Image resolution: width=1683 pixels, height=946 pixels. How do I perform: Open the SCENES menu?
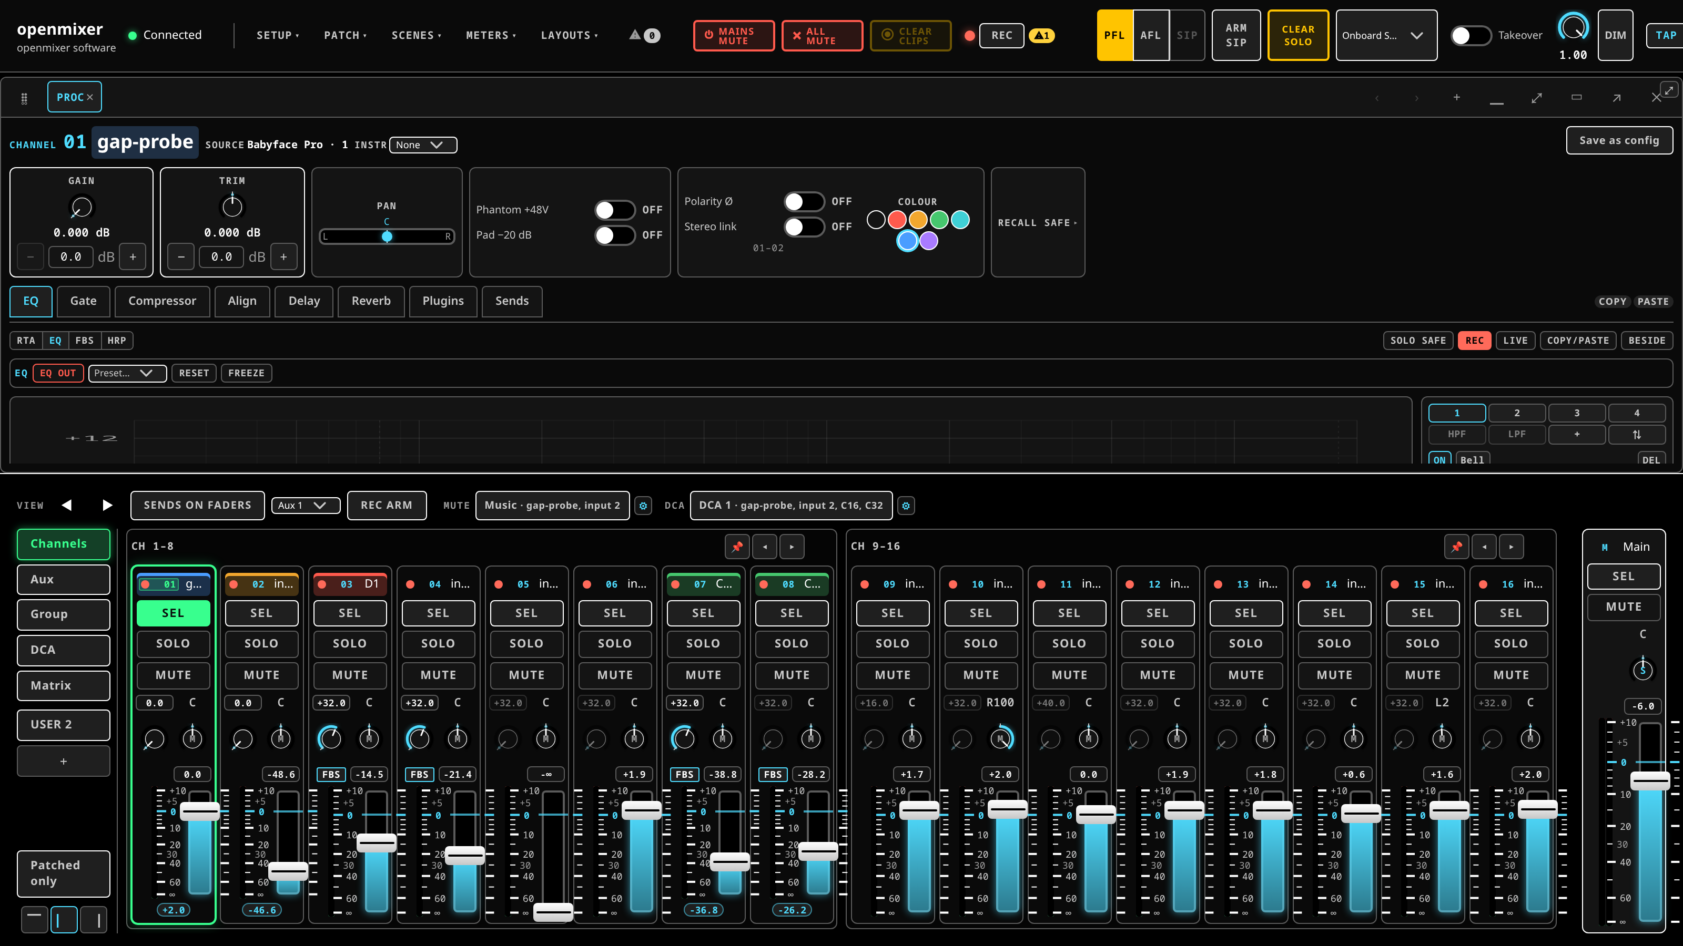416,35
